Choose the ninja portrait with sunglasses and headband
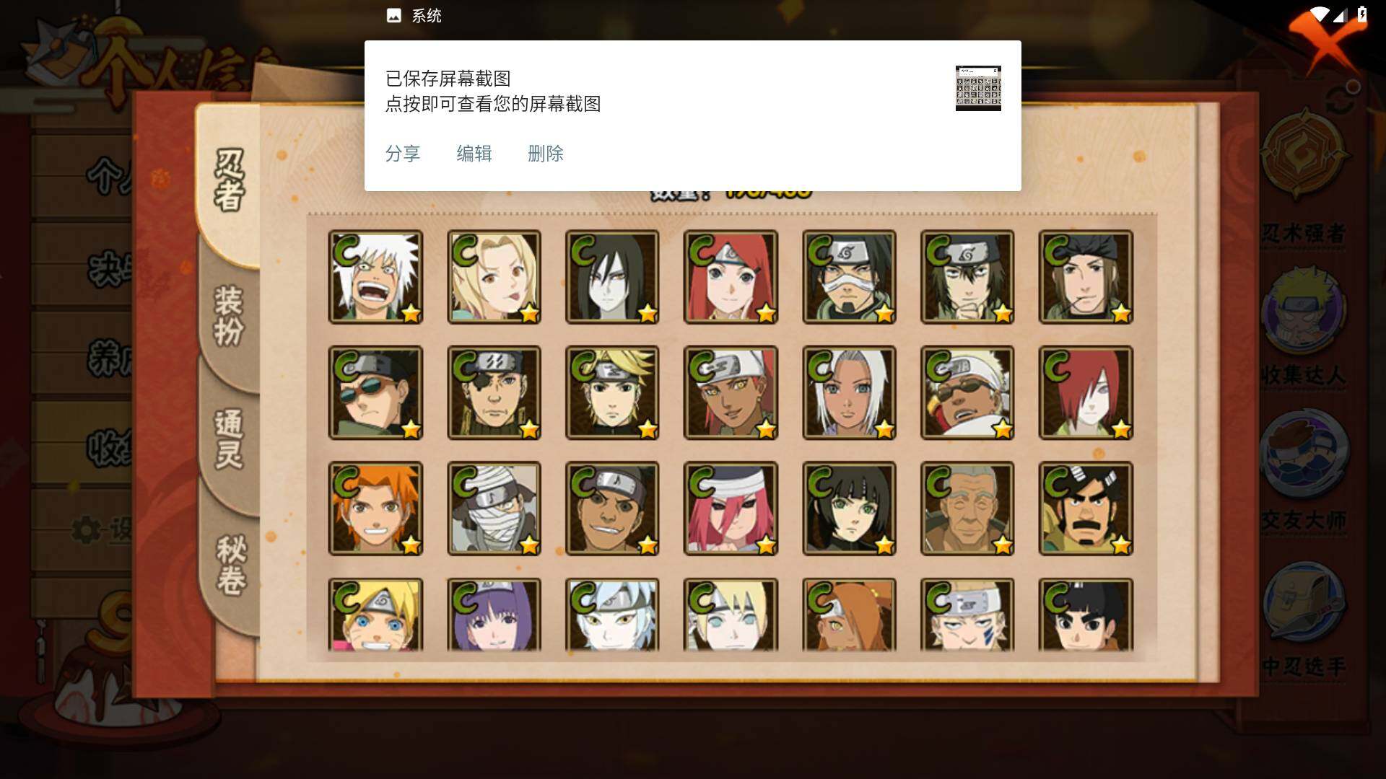1386x779 pixels. coord(375,392)
